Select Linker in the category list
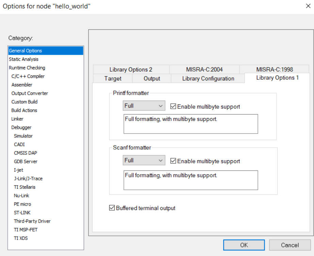Image resolution: width=314 pixels, height=256 pixels. [x=17, y=119]
